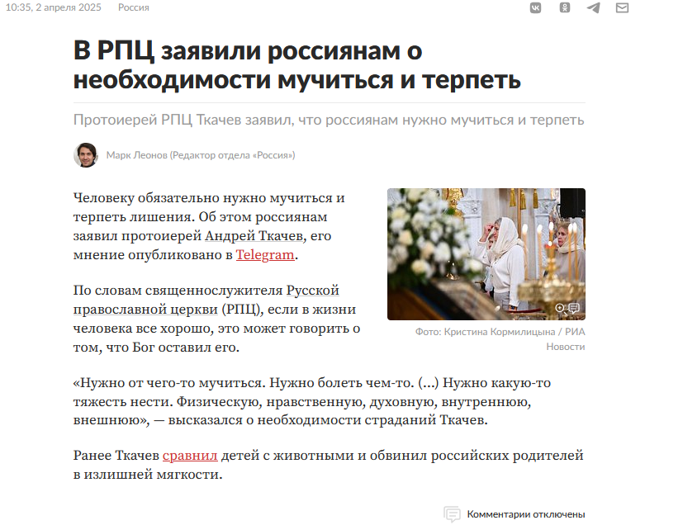Click comments icon near 'Комментарии отключены'
The height and width of the screenshot is (525, 683).
452,514
